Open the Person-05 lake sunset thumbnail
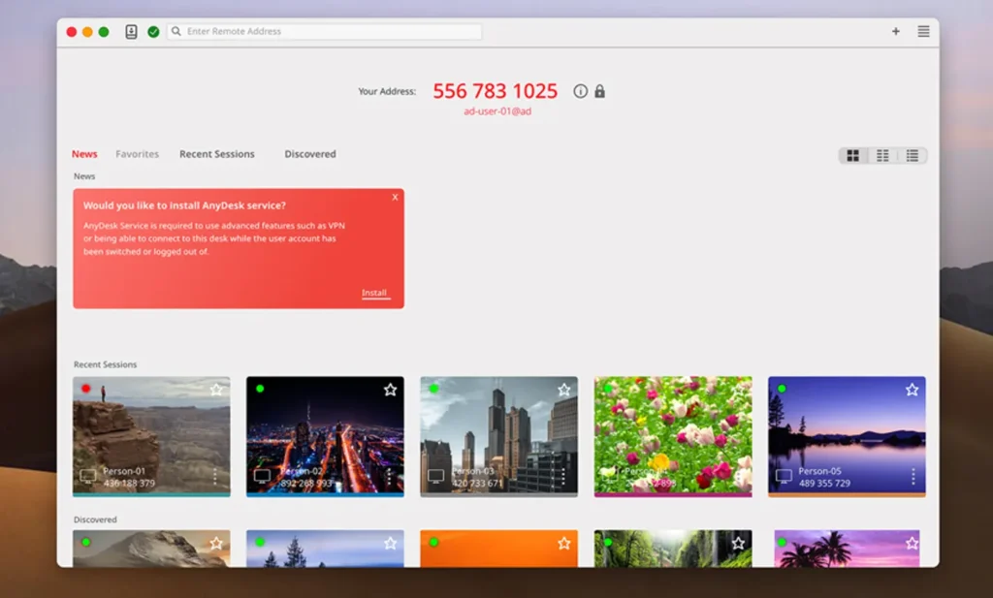The image size is (993, 598). click(847, 437)
